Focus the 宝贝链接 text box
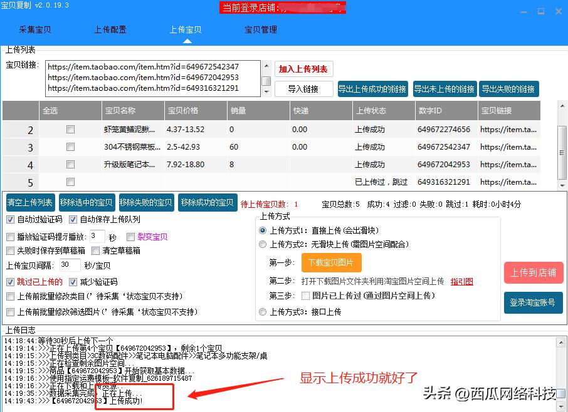 tap(152, 78)
